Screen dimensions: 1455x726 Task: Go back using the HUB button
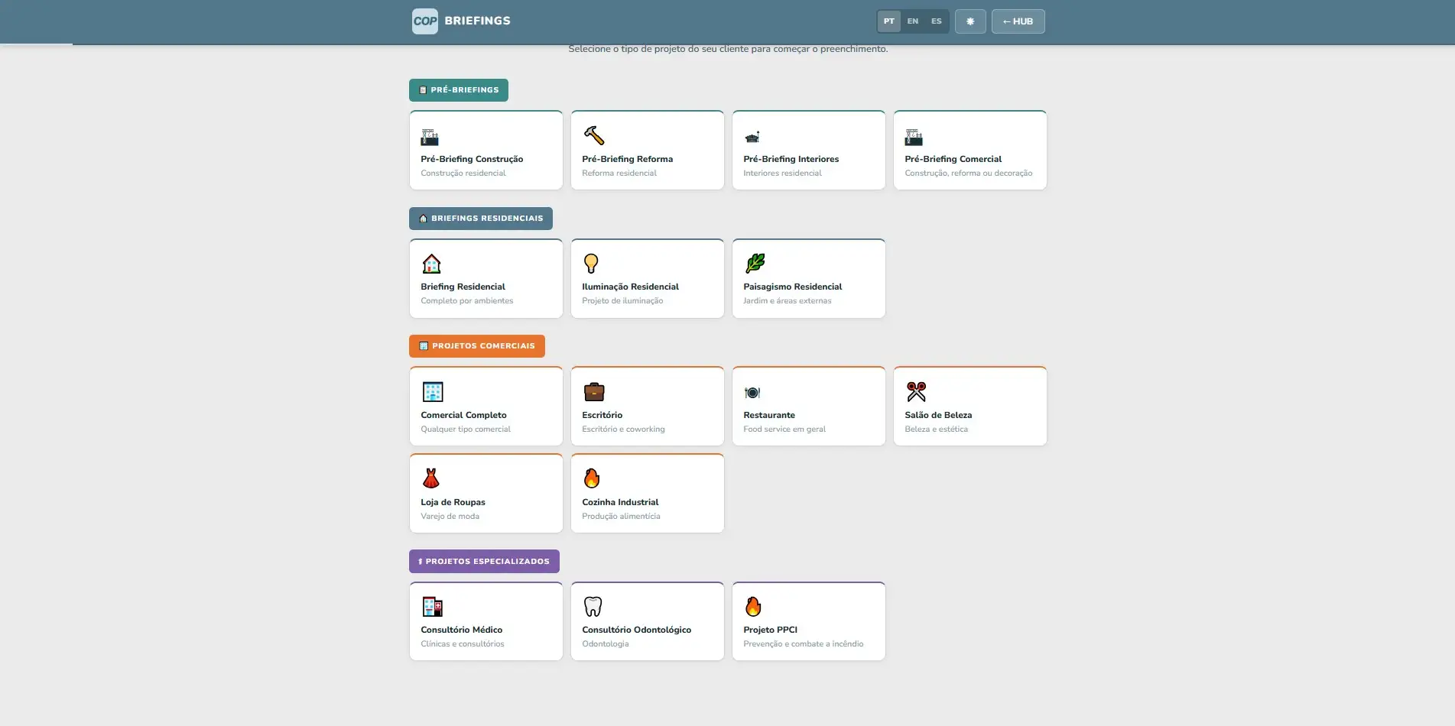pyautogui.click(x=1018, y=21)
